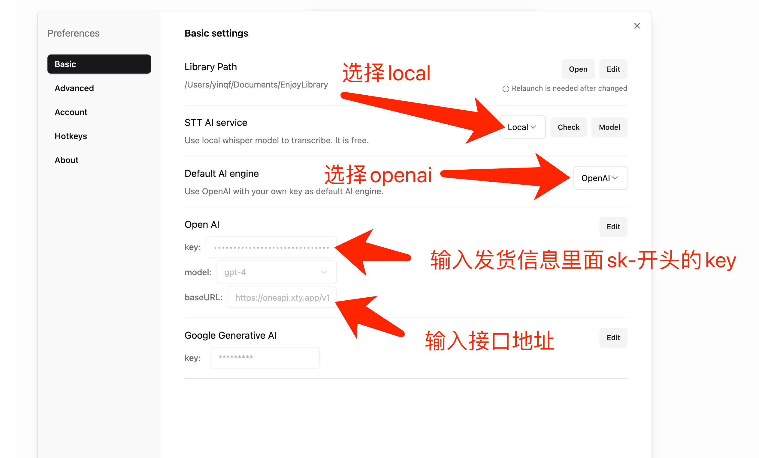Click the chevron arrow in Local selector
The image size is (759, 458).
534,127
